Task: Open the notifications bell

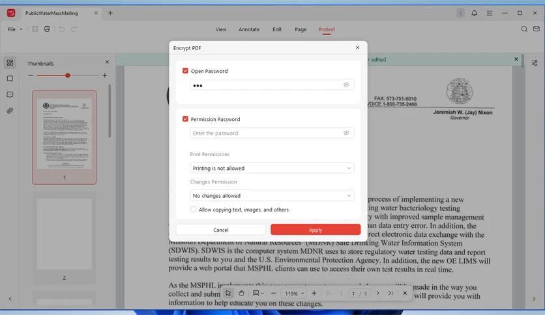Action: pos(475,13)
